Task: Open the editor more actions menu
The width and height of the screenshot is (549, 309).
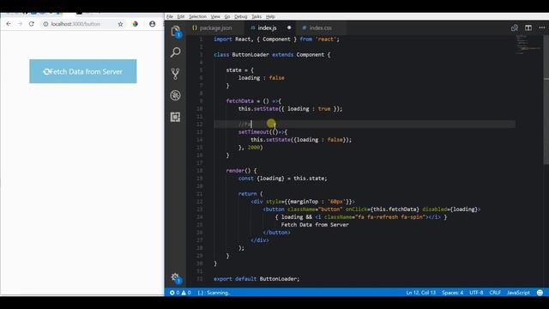Action: (x=542, y=27)
